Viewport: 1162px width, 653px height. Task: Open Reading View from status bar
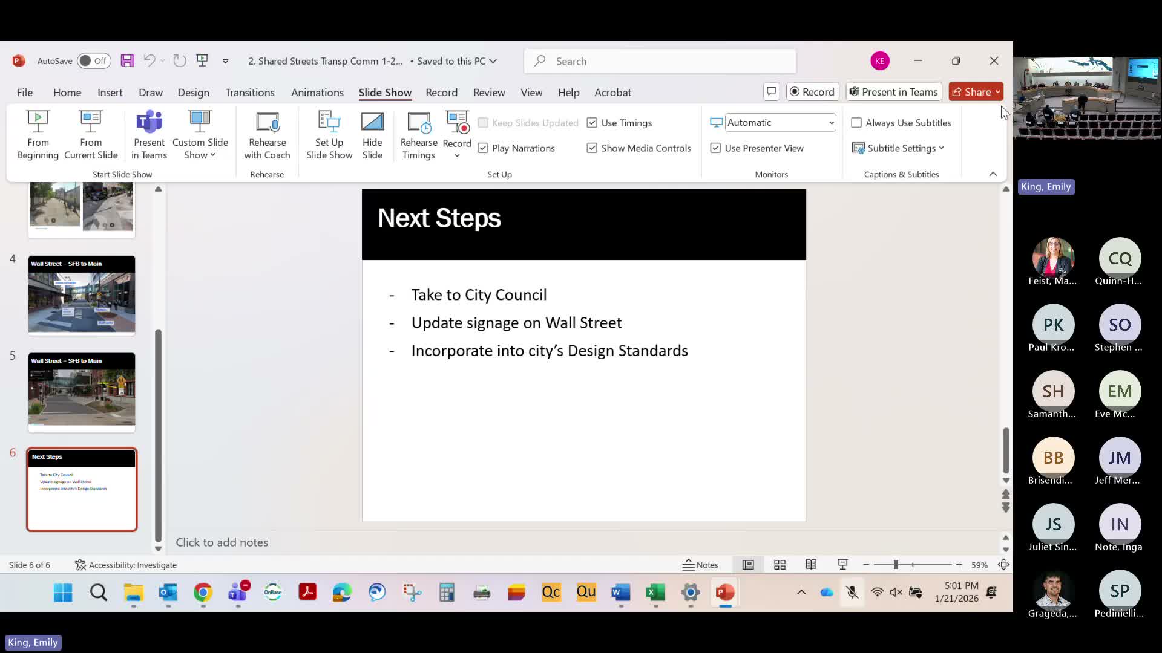tap(811, 565)
